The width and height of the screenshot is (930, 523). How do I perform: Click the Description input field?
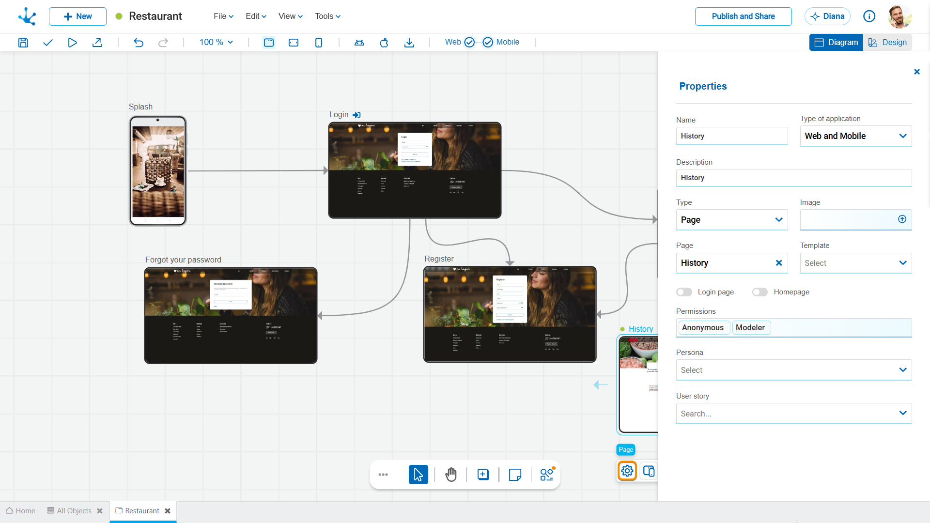click(x=793, y=178)
